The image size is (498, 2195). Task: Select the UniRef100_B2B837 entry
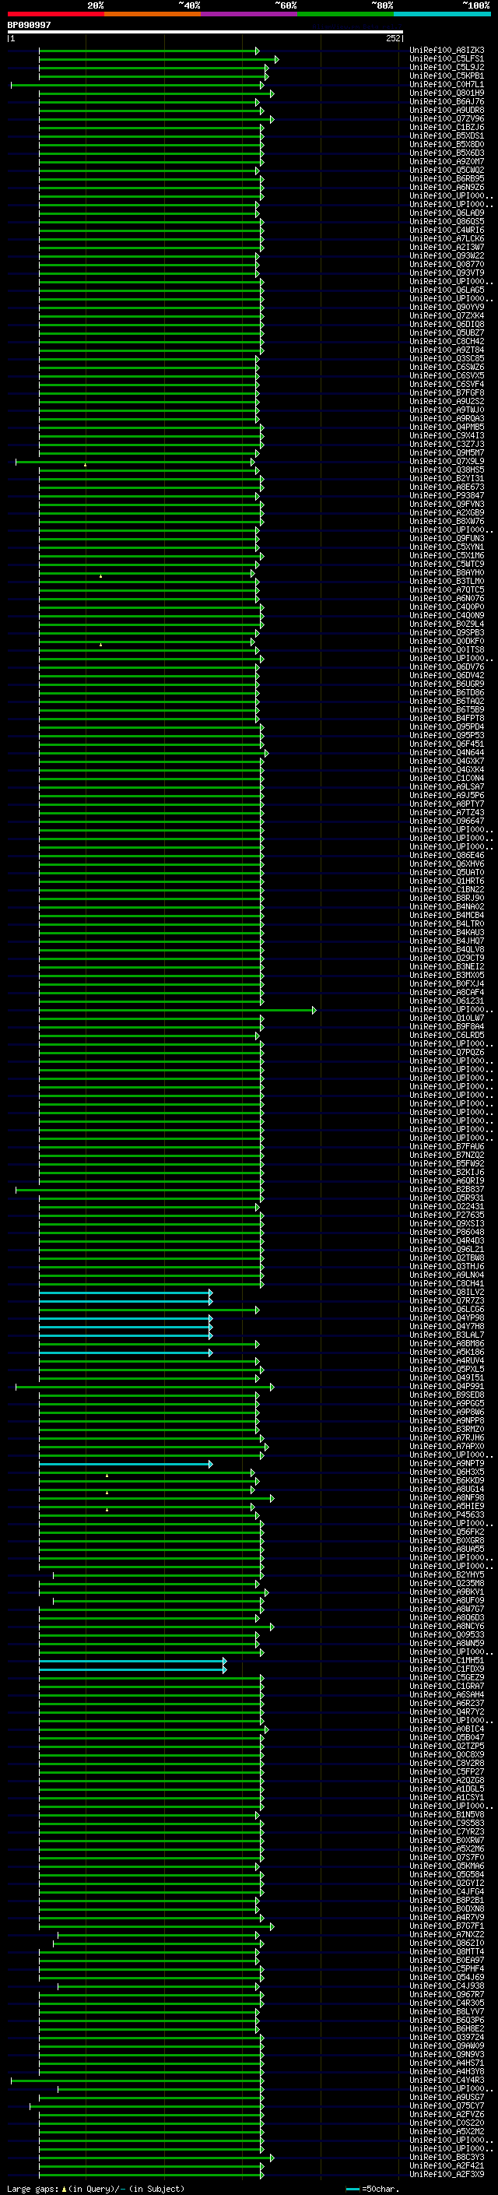pyautogui.click(x=447, y=1189)
